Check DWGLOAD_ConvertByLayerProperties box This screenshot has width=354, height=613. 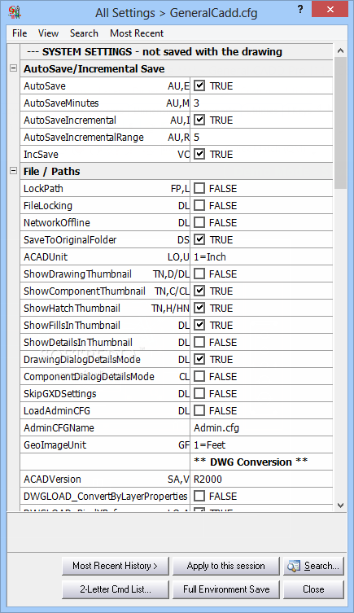click(199, 496)
